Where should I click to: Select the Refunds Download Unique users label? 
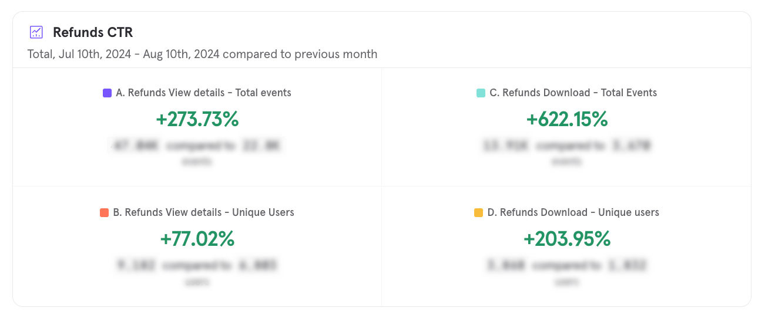[x=573, y=212]
